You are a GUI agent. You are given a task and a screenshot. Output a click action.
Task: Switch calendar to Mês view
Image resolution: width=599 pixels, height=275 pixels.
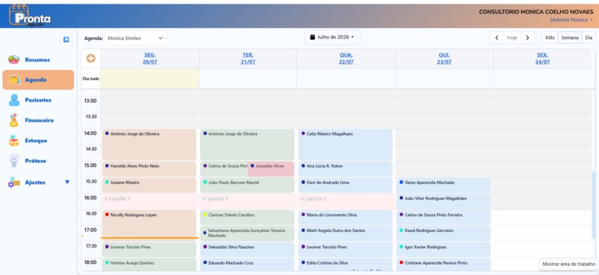point(550,38)
